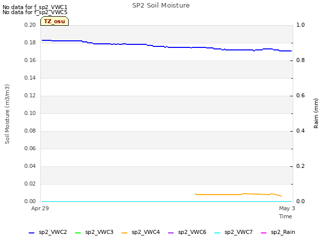Toggle sp2_VWC2 legend label
This screenshot has height=242, width=323.
point(52,232)
